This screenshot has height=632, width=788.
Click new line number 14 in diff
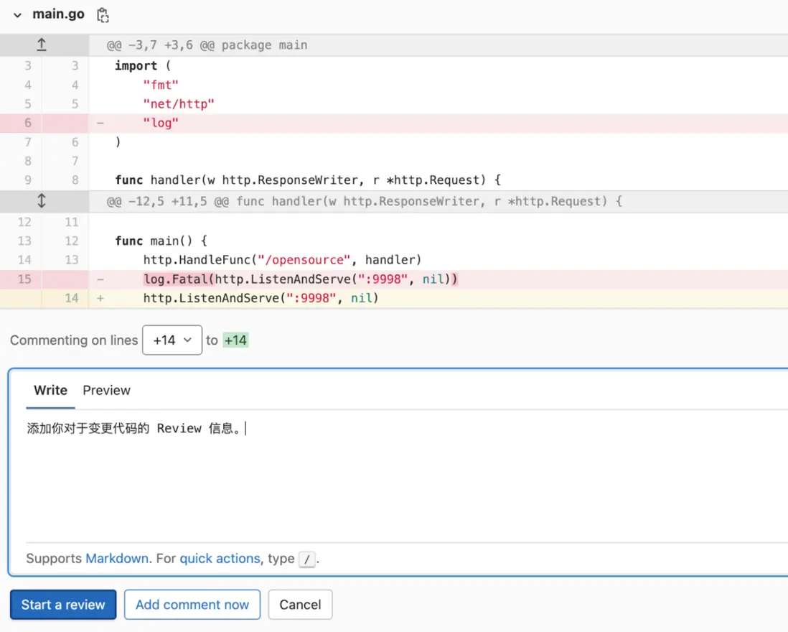(x=71, y=297)
